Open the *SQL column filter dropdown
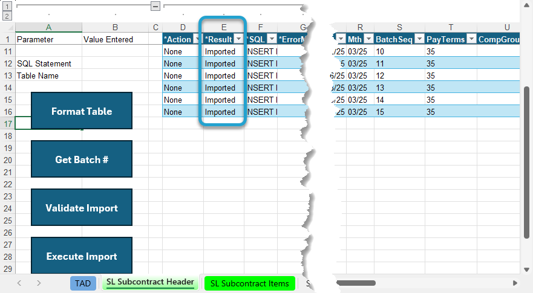The height and width of the screenshot is (293, 533). tap(272, 39)
